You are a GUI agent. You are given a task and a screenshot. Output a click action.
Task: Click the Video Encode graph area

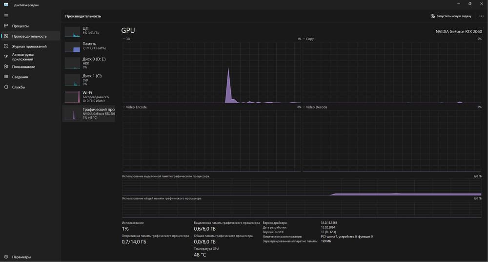pyautogui.click(x=212, y=140)
